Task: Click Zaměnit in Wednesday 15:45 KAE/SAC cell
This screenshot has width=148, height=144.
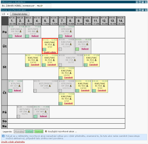Action: tap(93, 65)
